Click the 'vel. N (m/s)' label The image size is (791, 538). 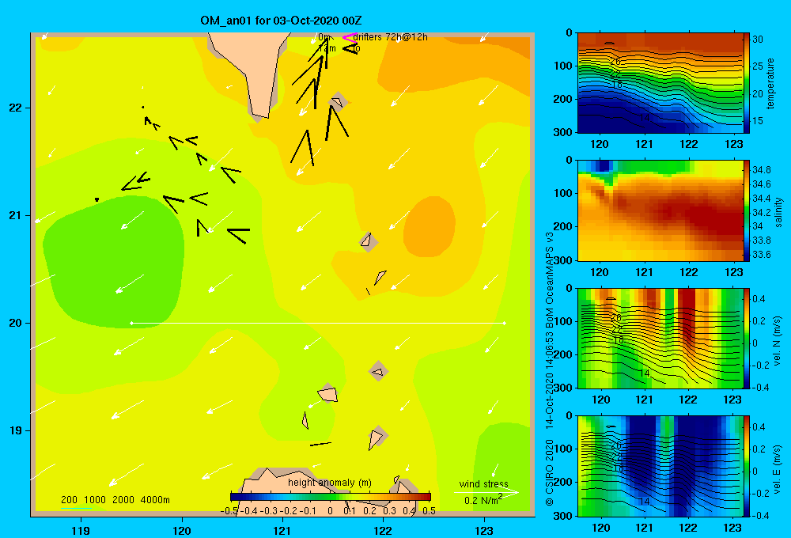(x=778, y=341)
